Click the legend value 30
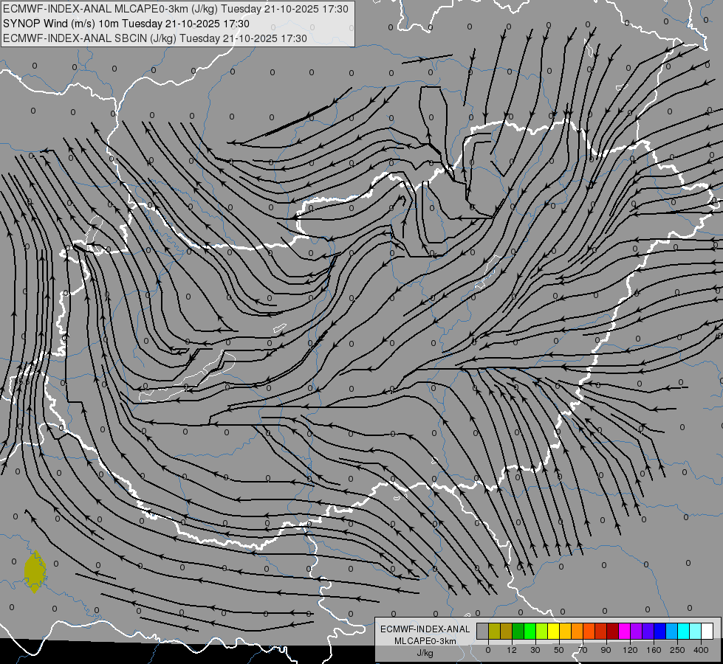The image size is (723, 664). coord(535,650)
